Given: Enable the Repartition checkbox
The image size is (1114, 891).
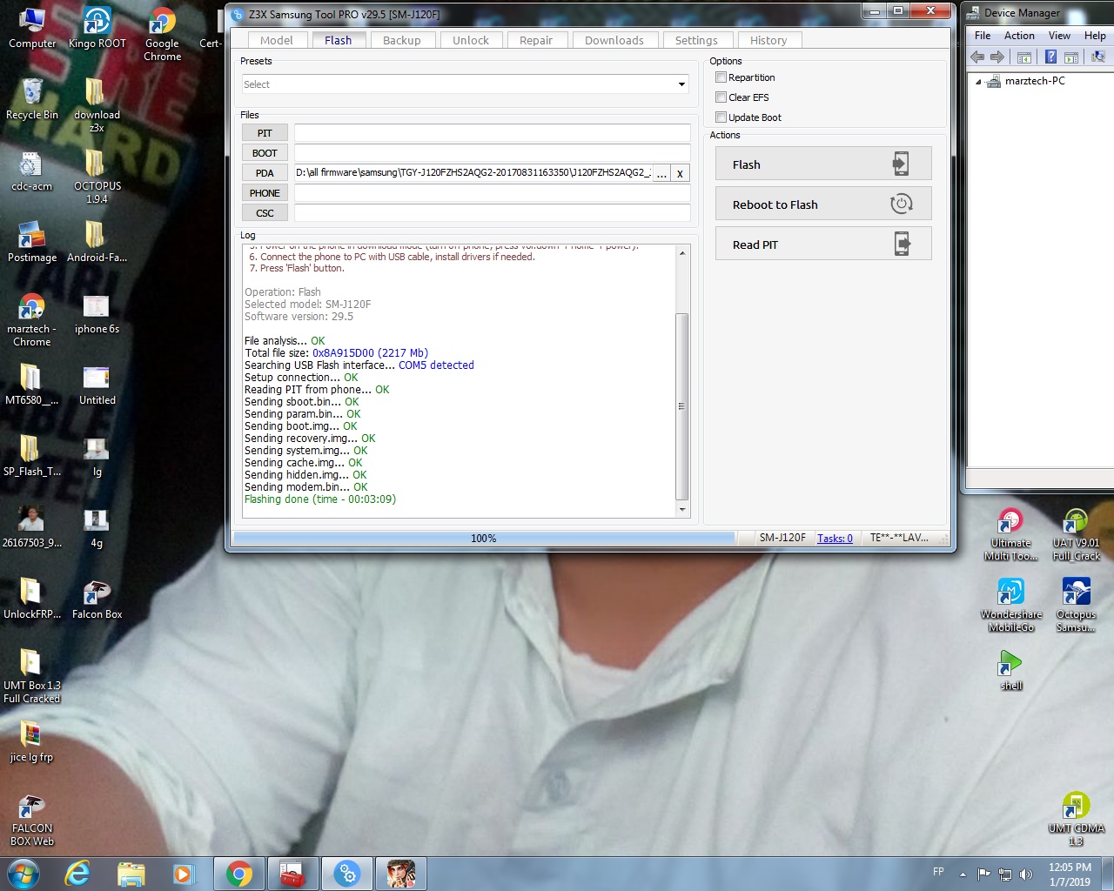Looking at the screenshot, I should point(721,77).
